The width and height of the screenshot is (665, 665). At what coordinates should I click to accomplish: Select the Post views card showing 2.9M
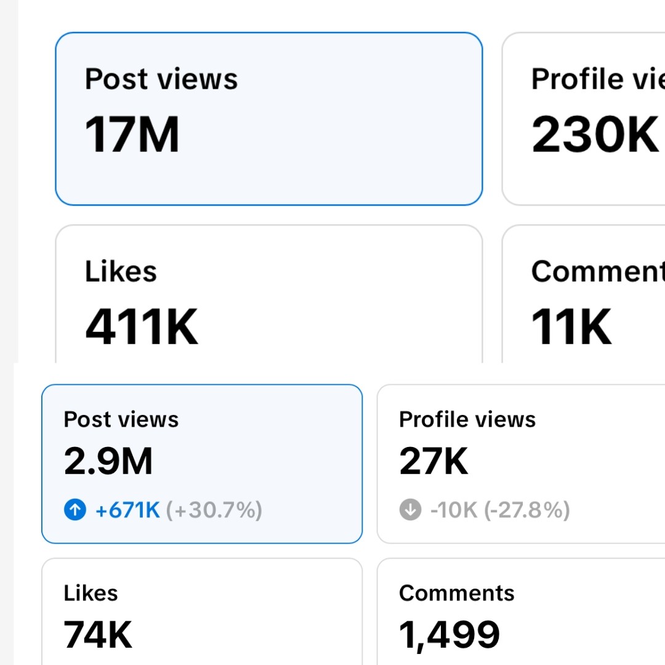pyautogui.click(x=202, y=464)
